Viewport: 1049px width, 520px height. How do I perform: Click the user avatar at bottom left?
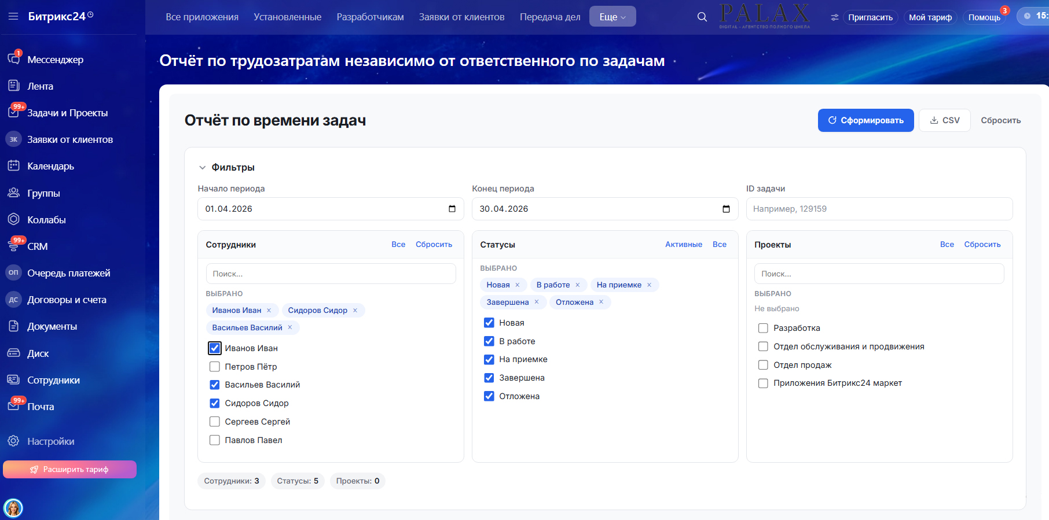[13, 508]
